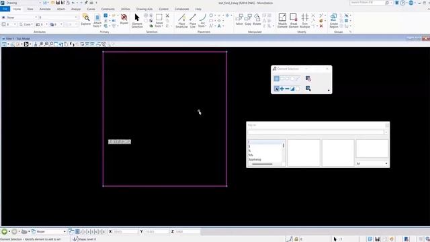Open the Groups dialog launcher arrow
This screenshot has height=242, width=430.
click(350, 32)
